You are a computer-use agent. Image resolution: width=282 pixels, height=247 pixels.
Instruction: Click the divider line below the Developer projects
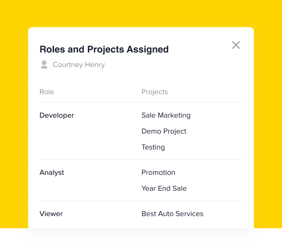141,159
